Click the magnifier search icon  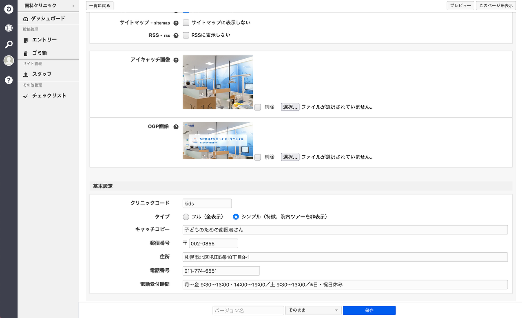point(9,44)
